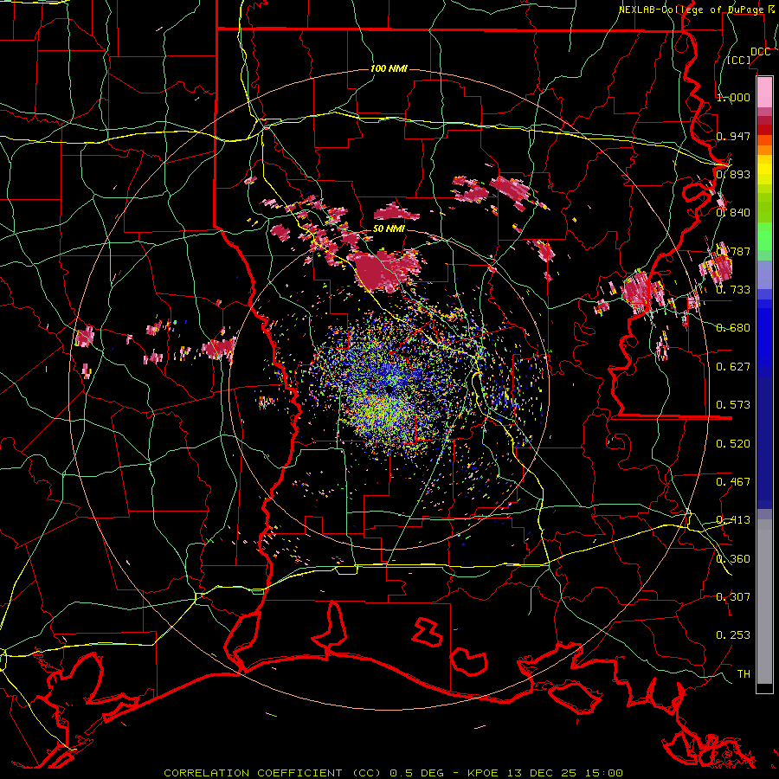
Task: Select the 0.627 legend value
Action: pyautogui.click(x=733, y=366)
